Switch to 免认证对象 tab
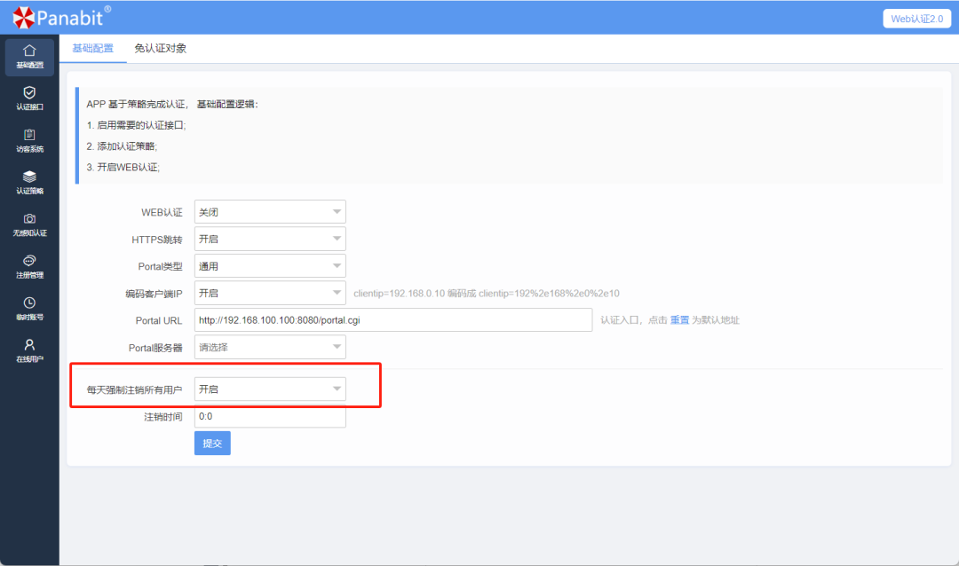Screen dimensions: 959x566 tap(160, 48)
